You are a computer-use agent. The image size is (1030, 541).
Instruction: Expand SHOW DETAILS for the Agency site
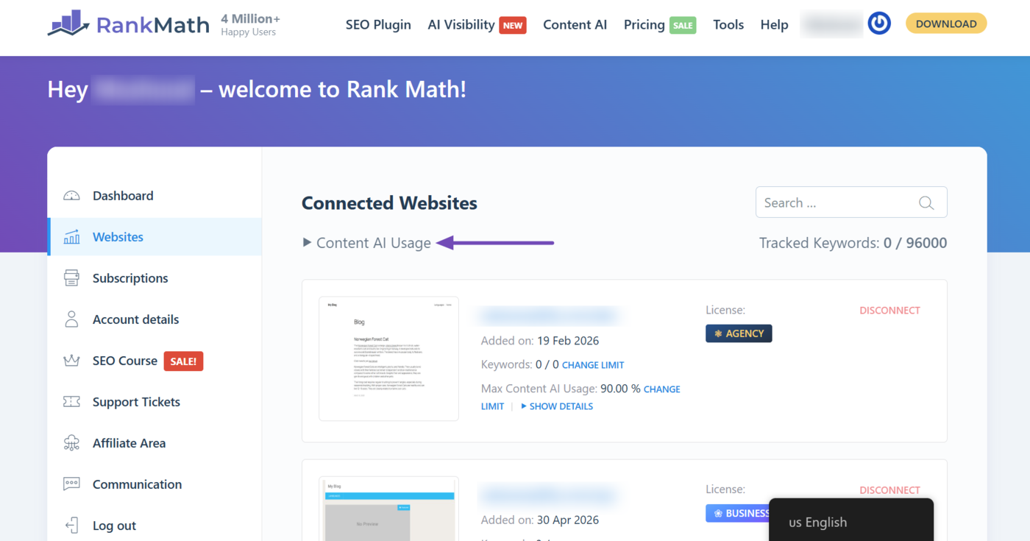click(x=557, y=406)
